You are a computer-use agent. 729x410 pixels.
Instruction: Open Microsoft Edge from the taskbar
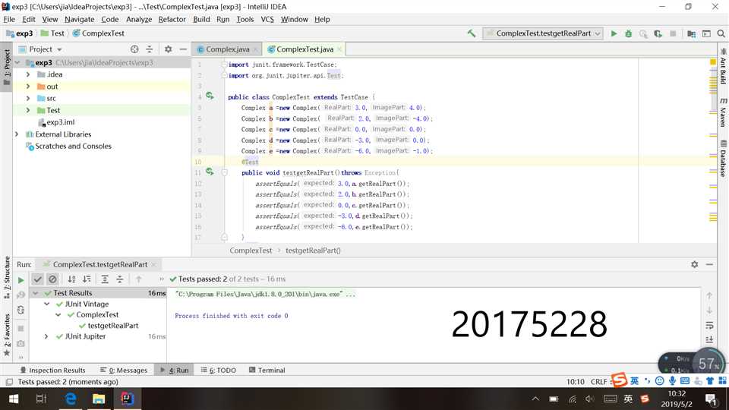(x=71, y=399)
